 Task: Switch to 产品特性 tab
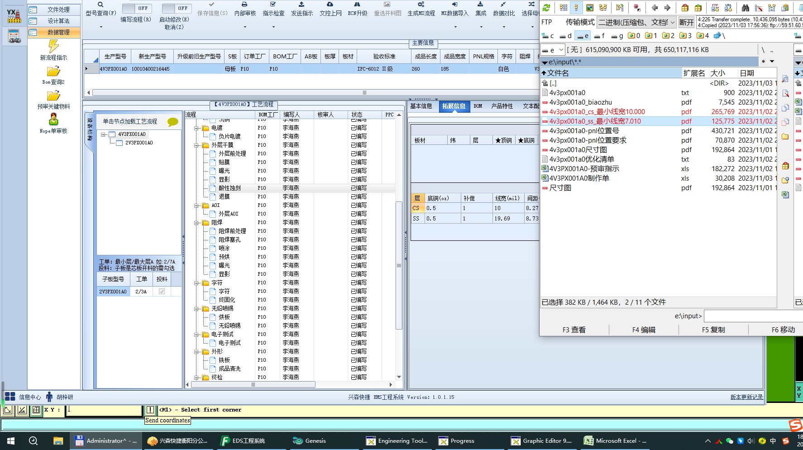point(502,106)
